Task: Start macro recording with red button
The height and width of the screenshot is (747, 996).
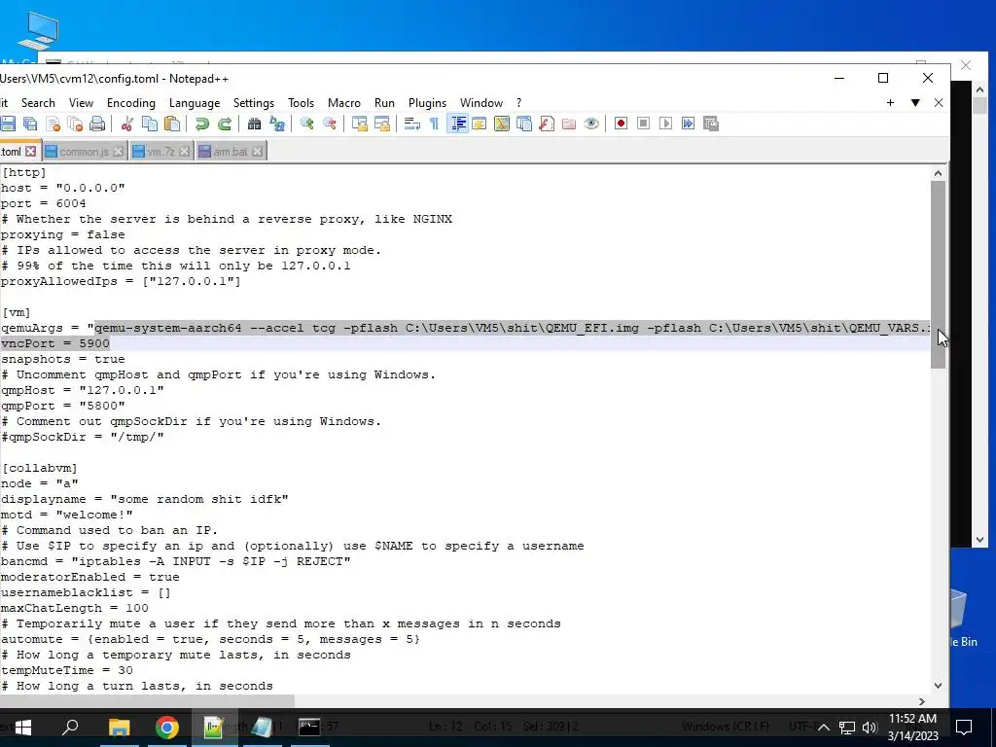Action: pyautogui.click(x=622, y=124)
